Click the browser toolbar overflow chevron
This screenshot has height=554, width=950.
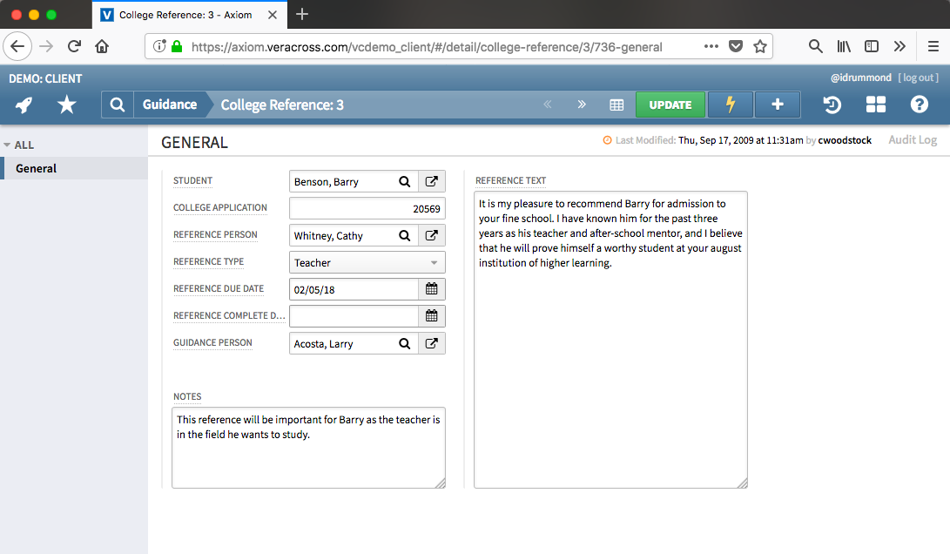[x=899, y=47]
